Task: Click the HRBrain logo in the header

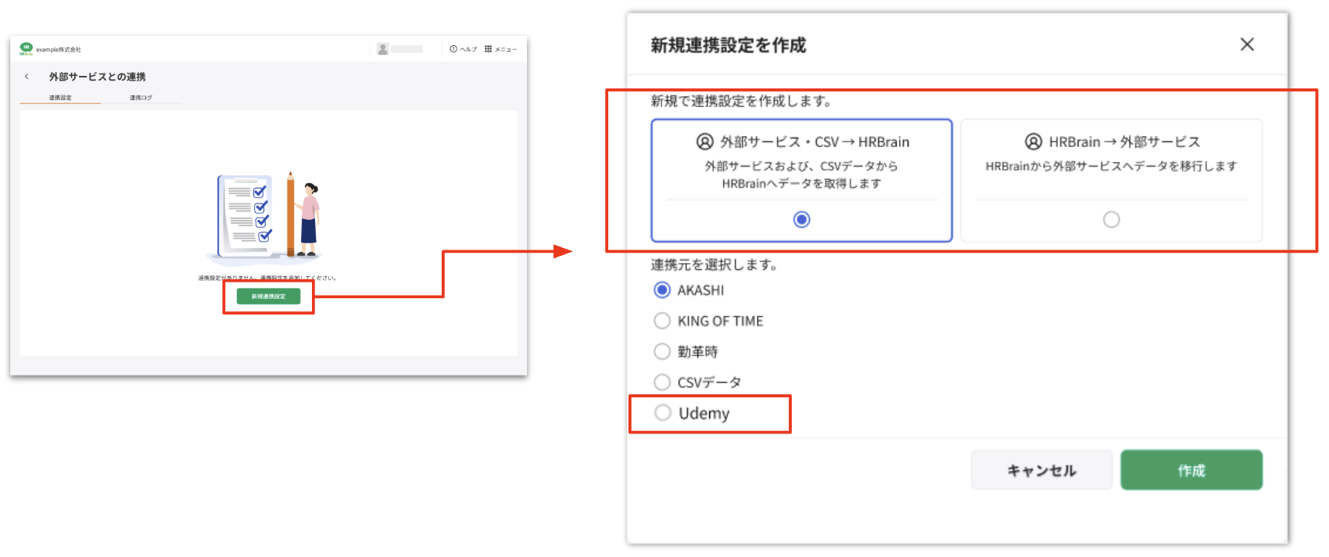Action: 26,49
